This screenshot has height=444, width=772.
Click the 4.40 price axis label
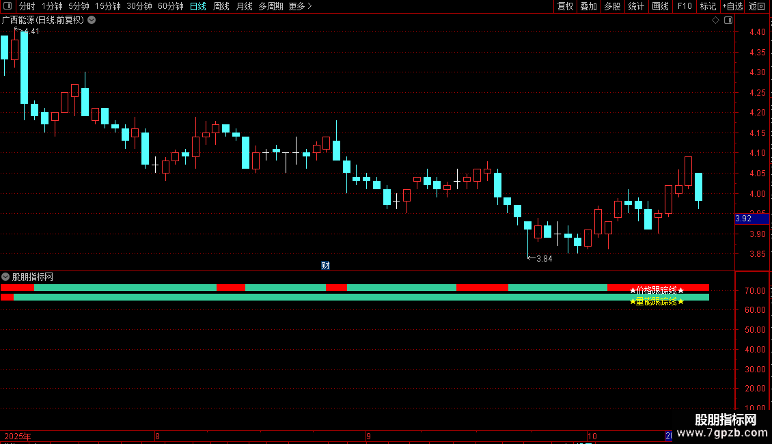pyautogui.click(x=757, y=32)
